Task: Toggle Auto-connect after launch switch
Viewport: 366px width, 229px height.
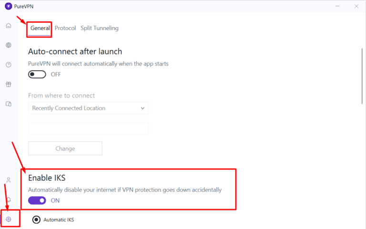Action: pos(37,74)
